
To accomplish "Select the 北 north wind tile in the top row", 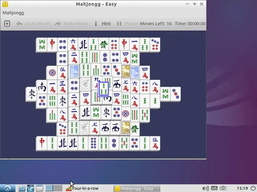I will point(83,44).
